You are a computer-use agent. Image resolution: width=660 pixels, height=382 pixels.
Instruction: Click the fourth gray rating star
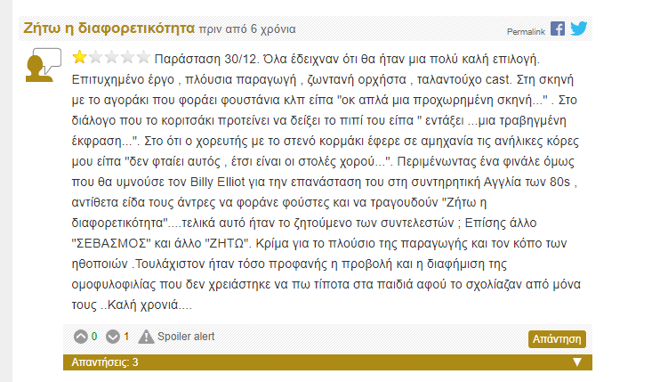click(127, 57)
